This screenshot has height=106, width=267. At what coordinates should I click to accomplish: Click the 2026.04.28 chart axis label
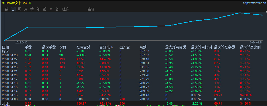pyautogui.click(x=256, y=42)
